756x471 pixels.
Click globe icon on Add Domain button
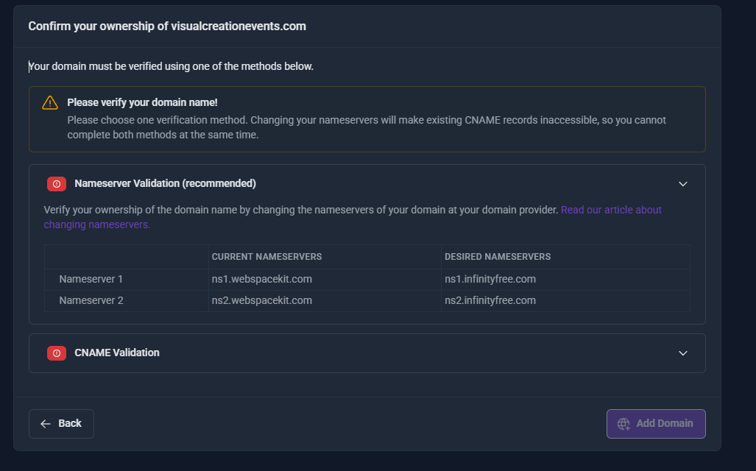coord(623,424)
